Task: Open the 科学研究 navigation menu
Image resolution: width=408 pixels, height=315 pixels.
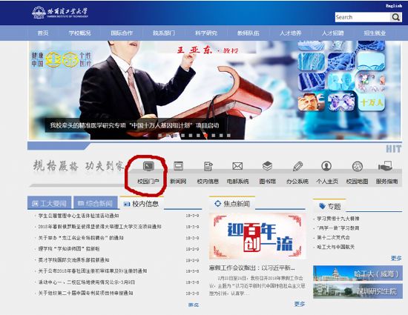Action: point(206,33)
